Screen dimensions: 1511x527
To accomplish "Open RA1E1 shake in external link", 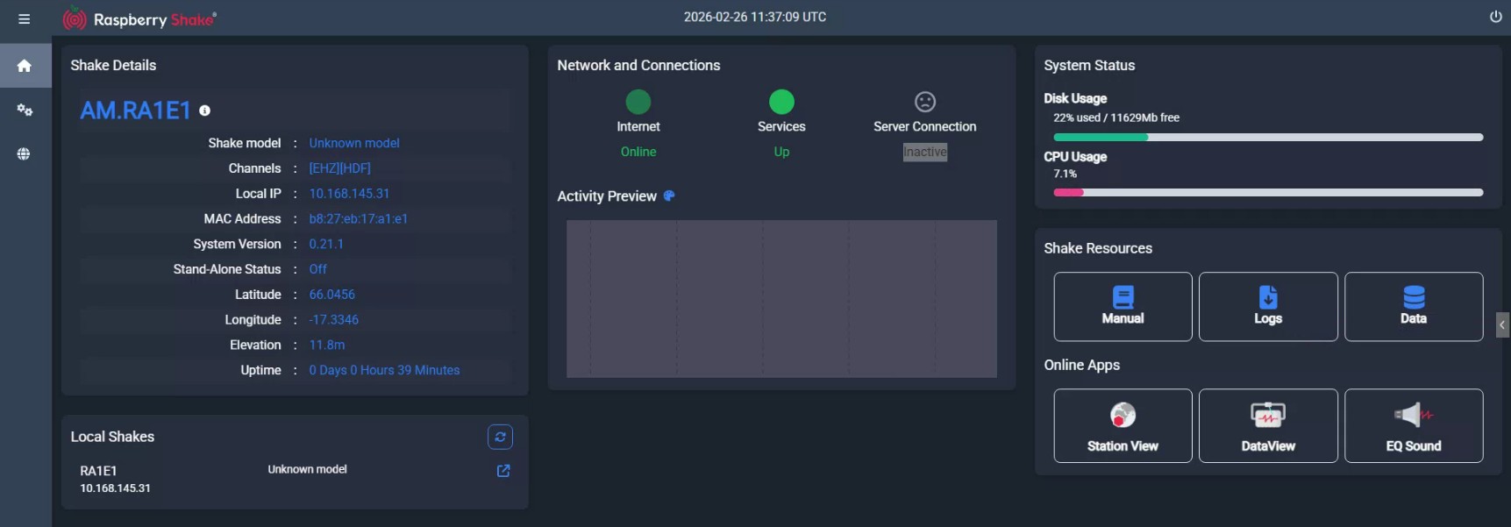I will point(503,471).
